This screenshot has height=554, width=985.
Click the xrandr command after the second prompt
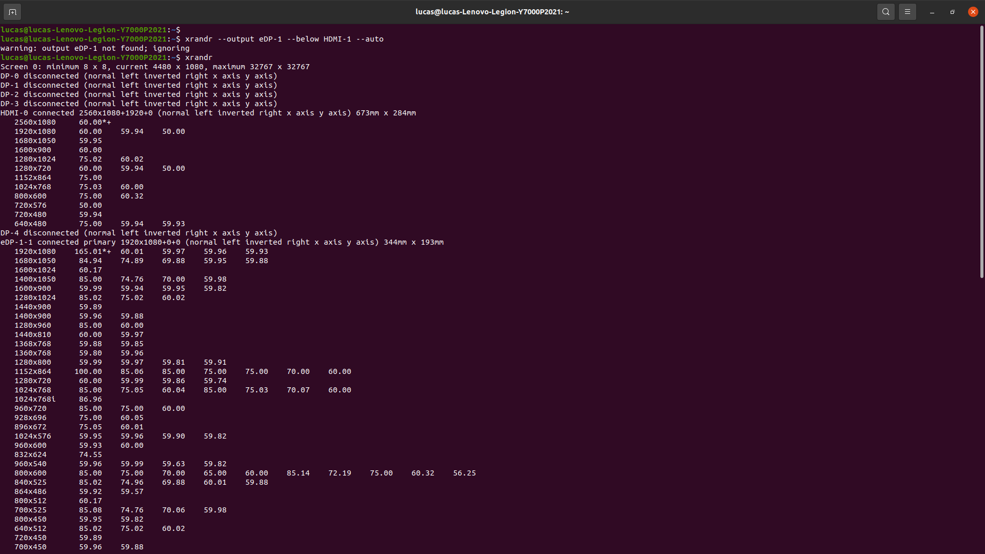(199, 57)
